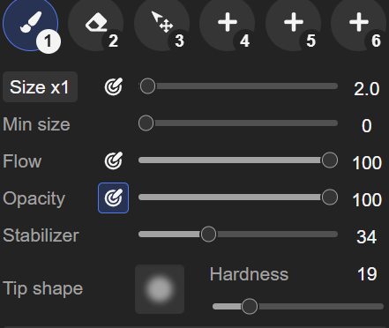Click the Size slider track
Screen dimensions: 389x328
[x=238, y=86]
